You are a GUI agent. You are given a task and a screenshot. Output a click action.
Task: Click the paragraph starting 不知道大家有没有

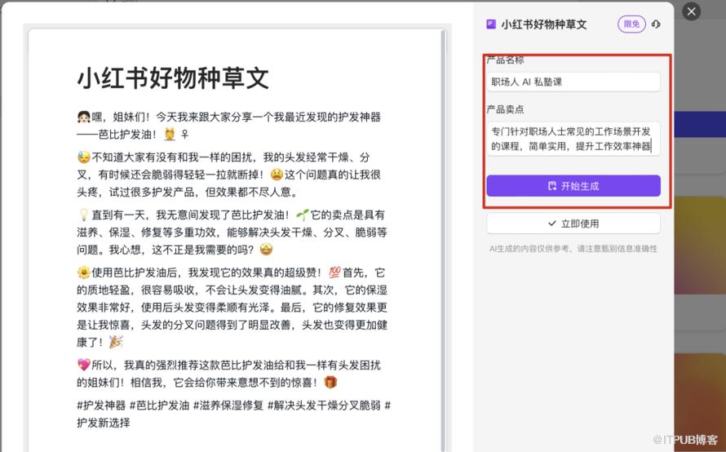pyautogui.click(x=228, y=175)
